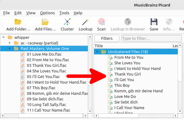Click the Title column header
Image resolution: width=184 pixels, height=120 pixels.
tap(133, 46)
